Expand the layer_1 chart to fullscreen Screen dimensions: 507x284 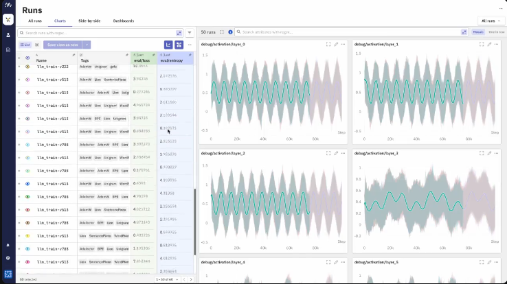pyautogui.click(x=482, y=45)
